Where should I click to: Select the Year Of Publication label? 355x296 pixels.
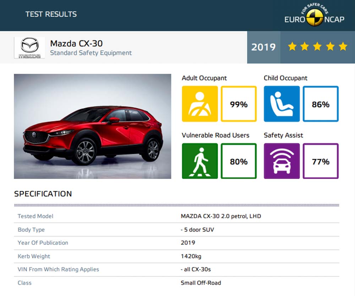tap(43, 243)
